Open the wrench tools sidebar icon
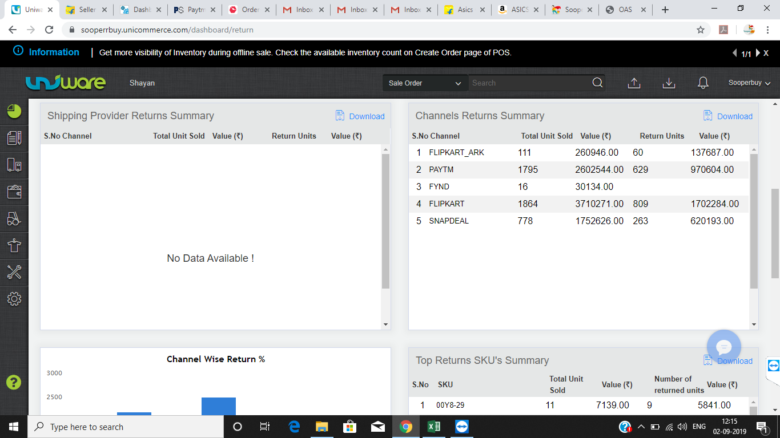Viewport: 780px width, 438px height. [14, 272]
